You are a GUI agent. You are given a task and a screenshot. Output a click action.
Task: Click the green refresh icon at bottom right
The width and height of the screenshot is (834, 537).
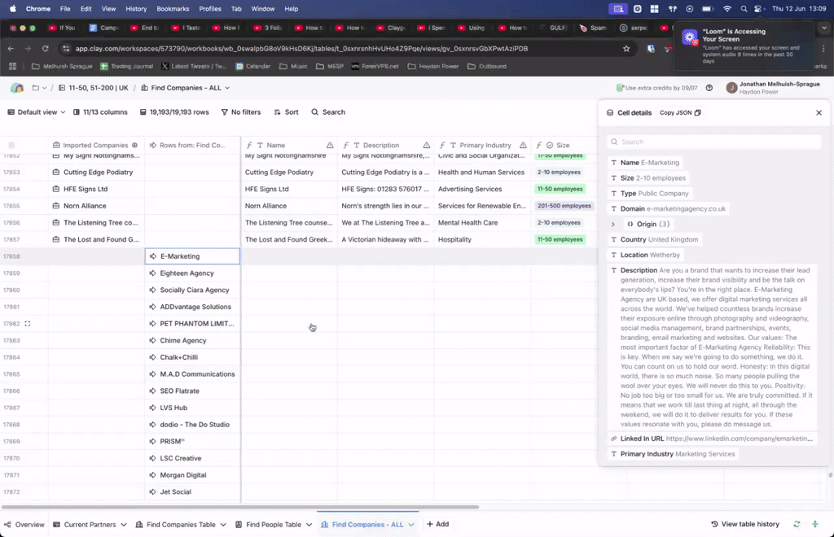797,525
